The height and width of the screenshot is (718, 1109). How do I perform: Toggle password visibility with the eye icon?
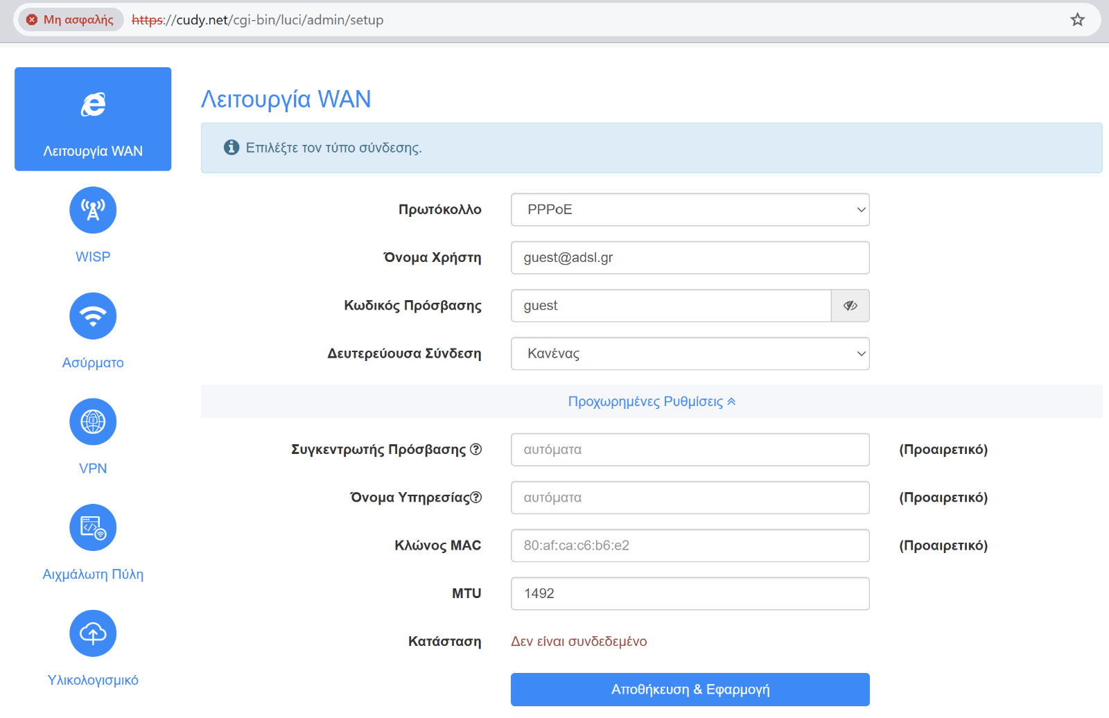click(x=850, y=306)
